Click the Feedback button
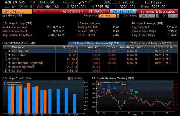 point(123,11)
